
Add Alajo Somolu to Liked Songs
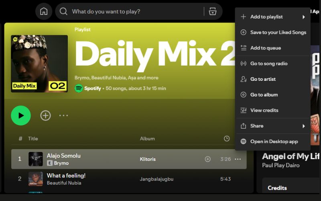coord(207,159)
